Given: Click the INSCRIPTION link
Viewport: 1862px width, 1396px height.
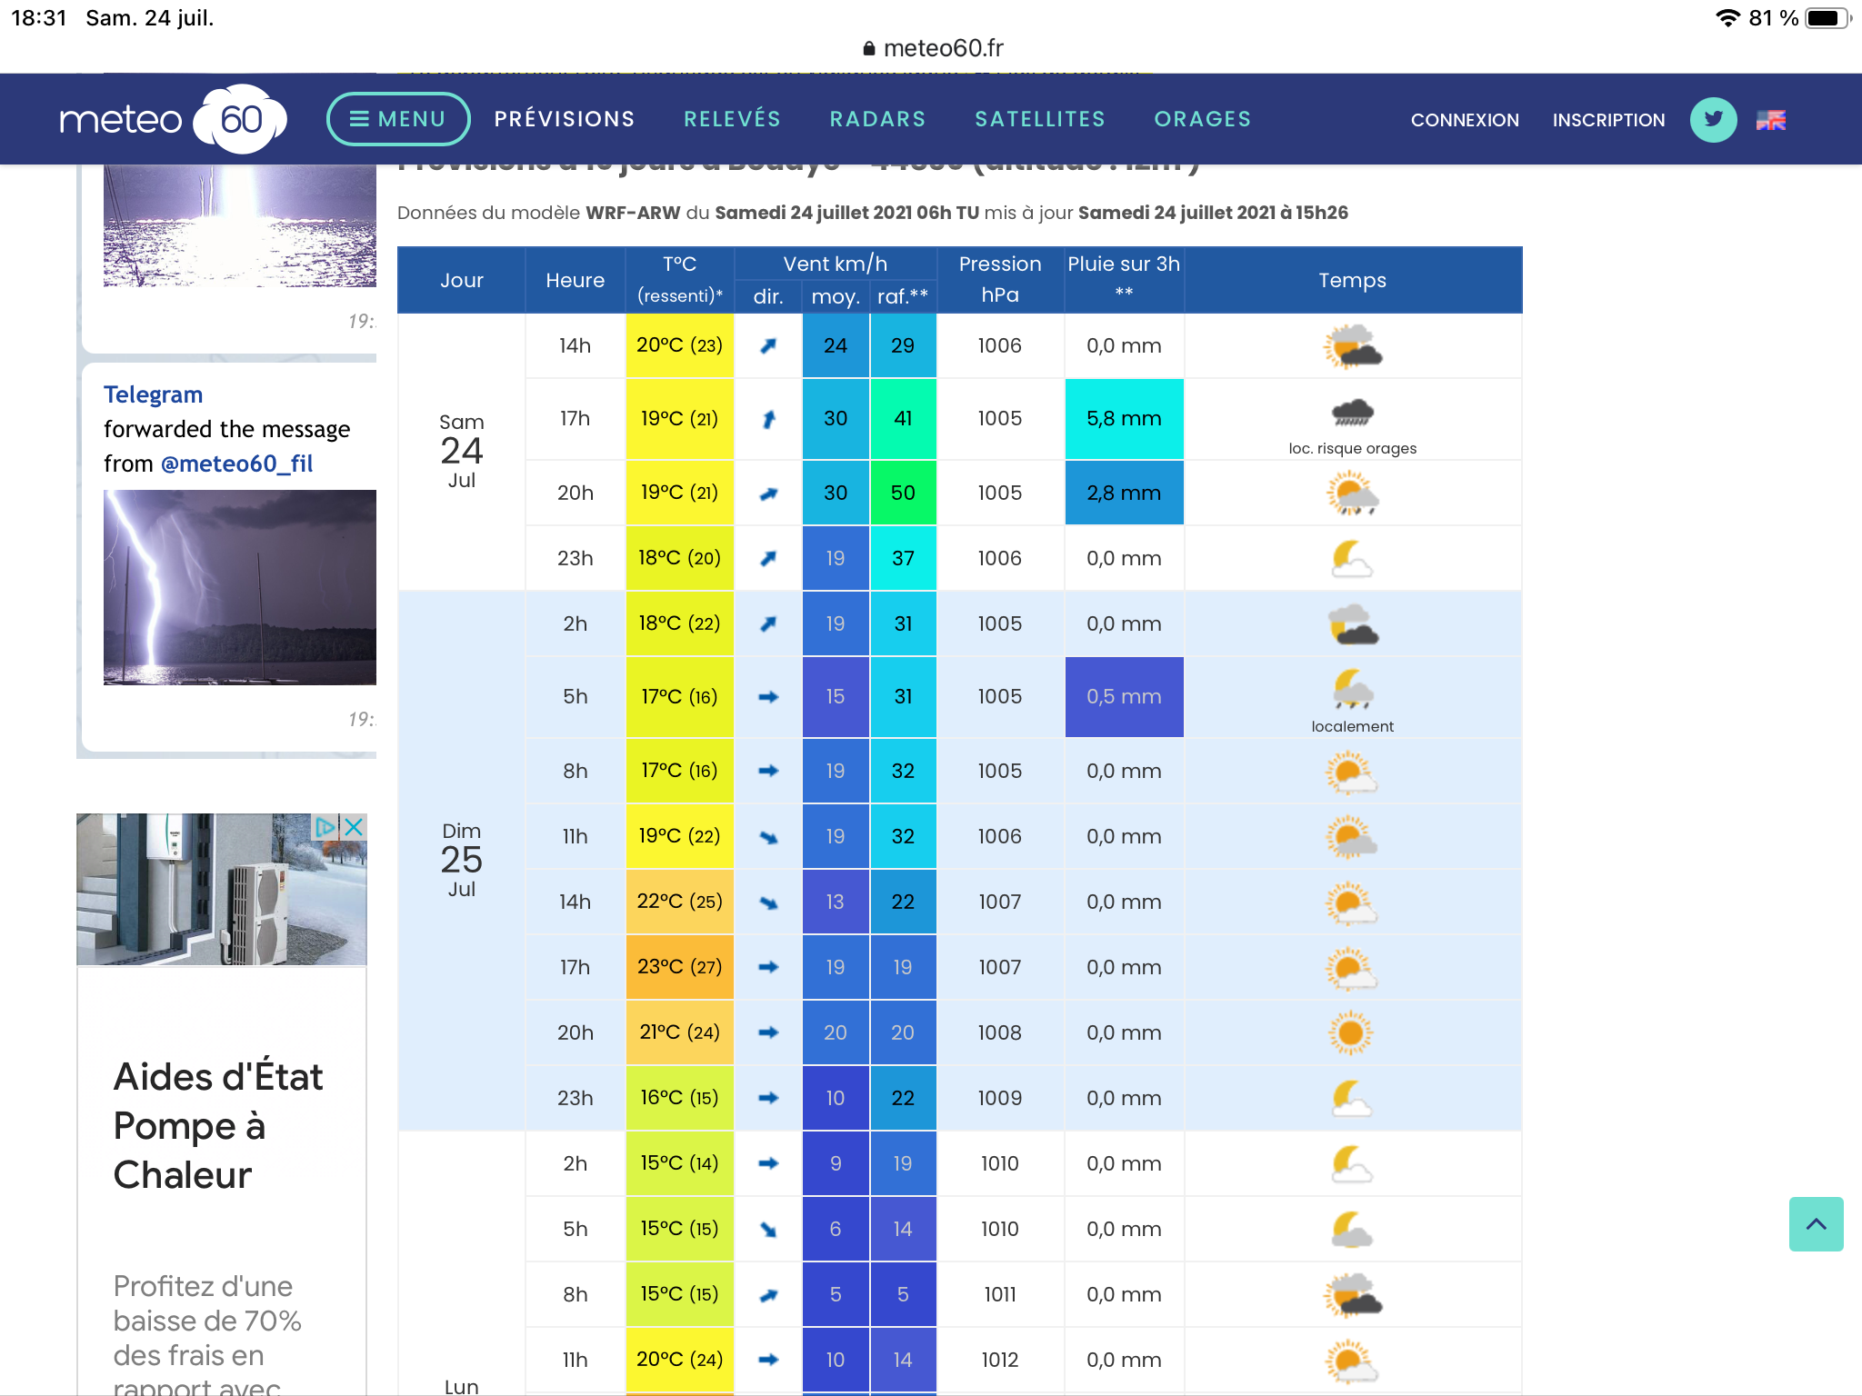Looking at the screenshot, I should (x=1608, y=120).
